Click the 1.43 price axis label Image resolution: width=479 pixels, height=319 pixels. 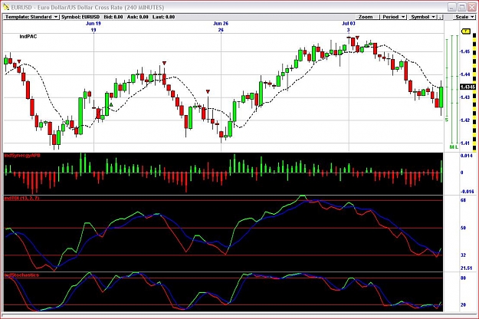(x=465, y=97)
